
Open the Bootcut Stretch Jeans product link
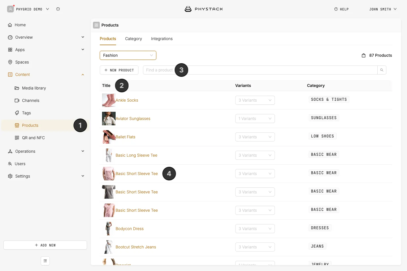(x=136, y=247)
